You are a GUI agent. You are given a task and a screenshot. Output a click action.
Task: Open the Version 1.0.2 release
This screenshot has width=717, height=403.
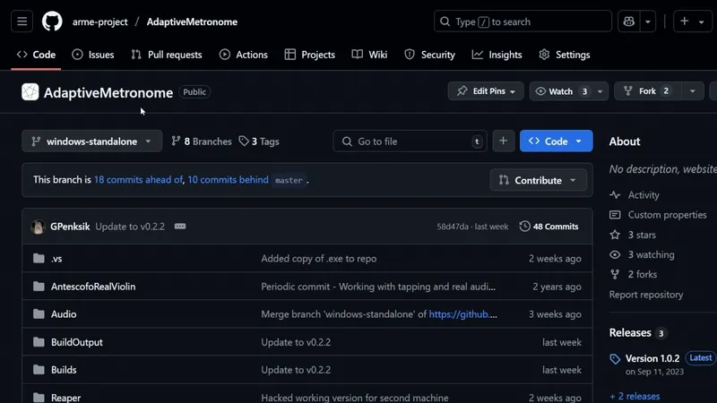click(652, 358)
